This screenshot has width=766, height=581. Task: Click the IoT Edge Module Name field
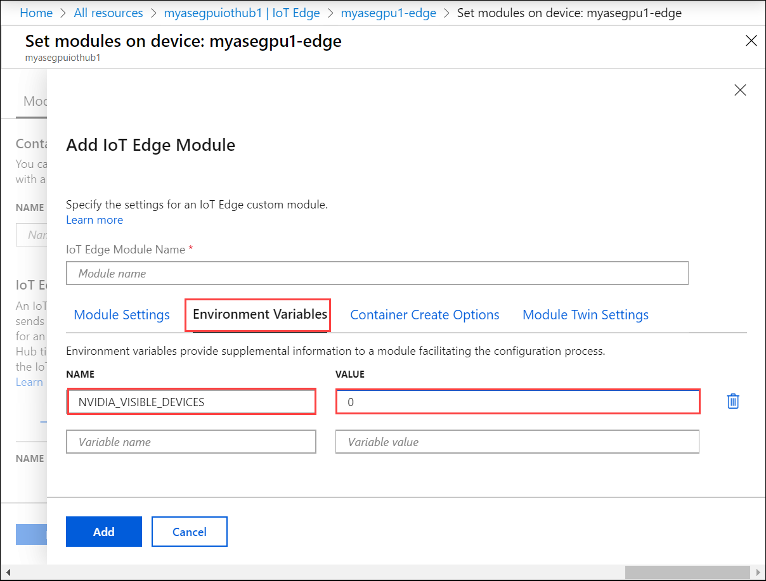tap(377, 273)
